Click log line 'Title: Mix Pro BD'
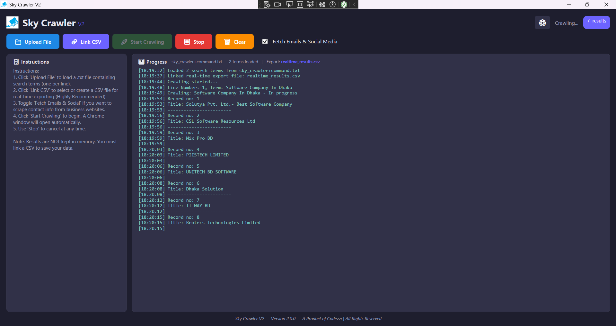Screen dimensions: 616x326 (x=176, y=138)
